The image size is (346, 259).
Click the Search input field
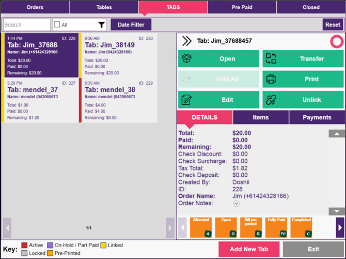click(x=27, y=24)
